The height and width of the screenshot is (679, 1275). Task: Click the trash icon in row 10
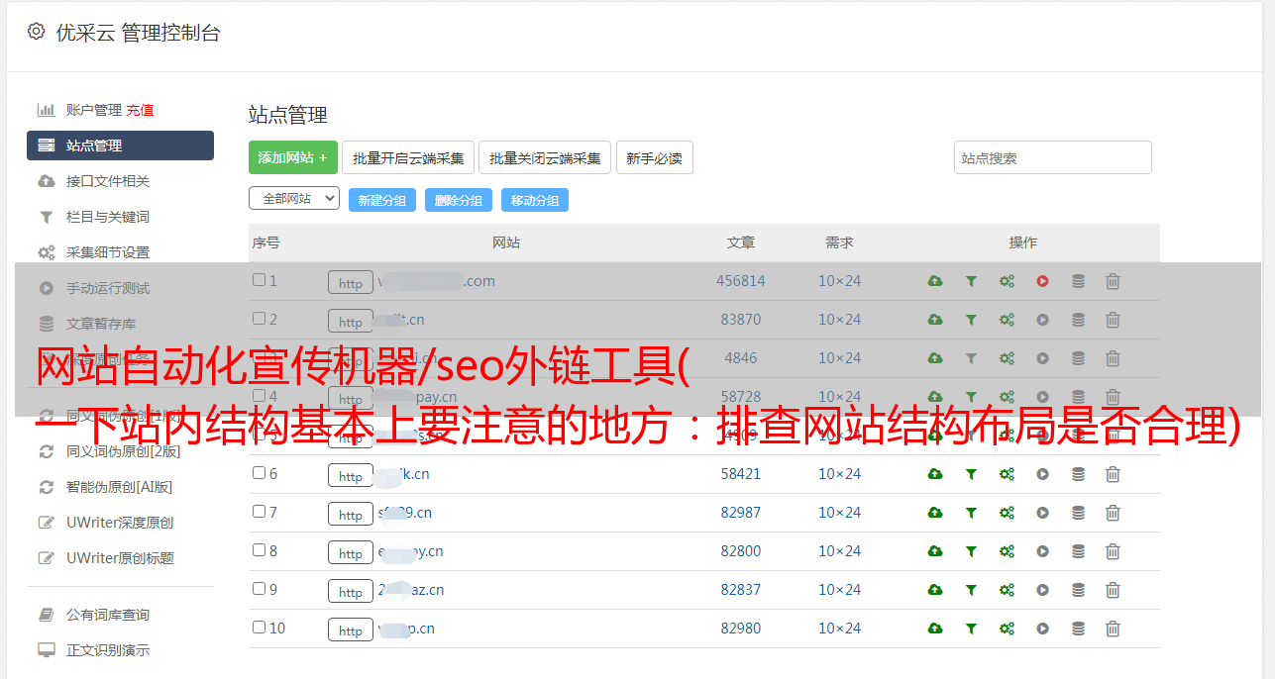pos(1113,629)
